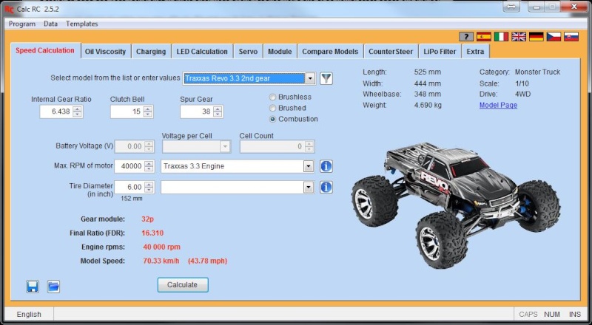The width and height of the screenshot is (592, 325).
Task: Click the double-arrow button in title bar
Action: coord(511,7)
